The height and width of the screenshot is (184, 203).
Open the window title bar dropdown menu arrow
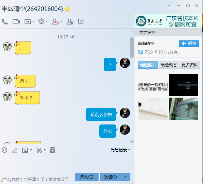169,5
